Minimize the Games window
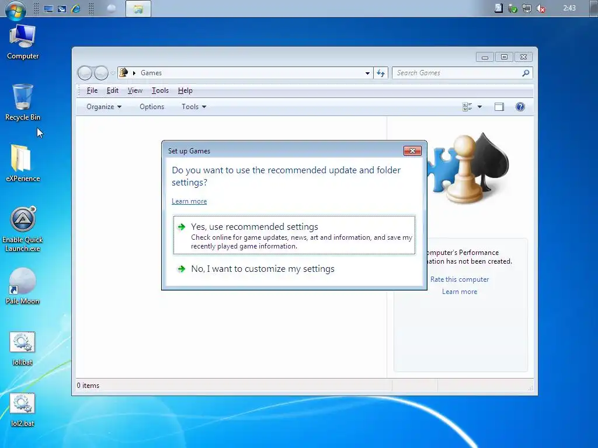This screenshot has width=598, height=448. pos(485,57)
